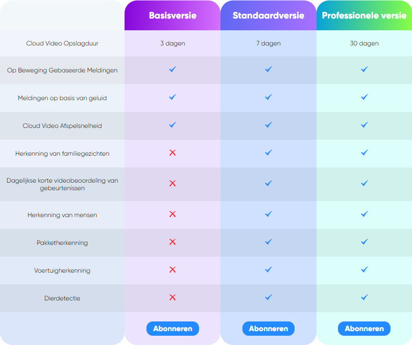Screen dimensions: 412x345
Task: Click red cross for Dierdetectie in Basisversie
Action: [x=173, y=297]
